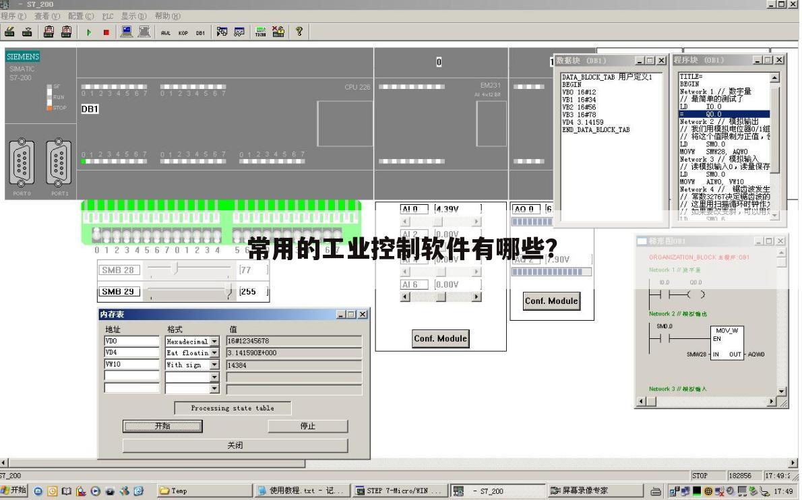This screenshot has height=500, width=802.
Task: Open the KOP ladder view
Action: [183, 32]
